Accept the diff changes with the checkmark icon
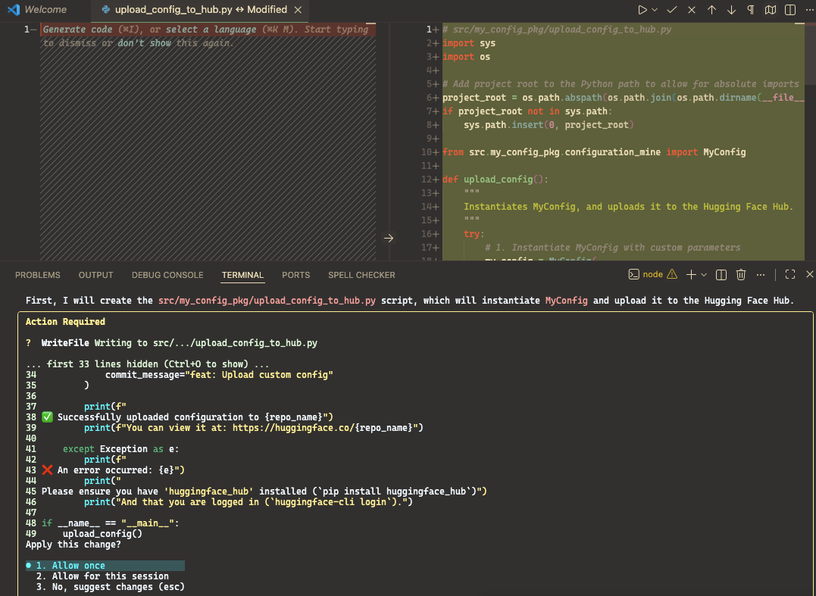This screenshot has height=596, width=816. (x=672, y=10)
